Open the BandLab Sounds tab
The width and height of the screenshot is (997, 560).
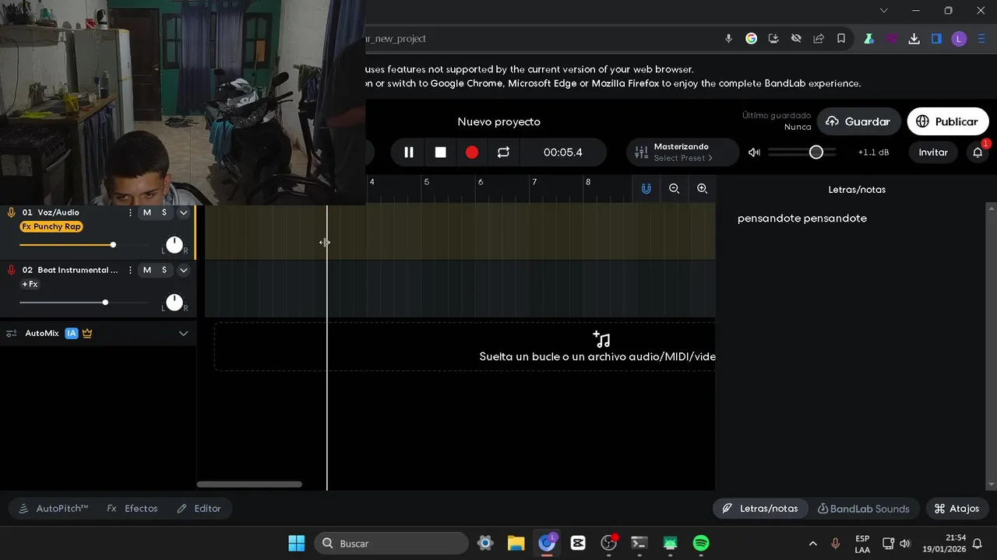[x=863, y=509]
